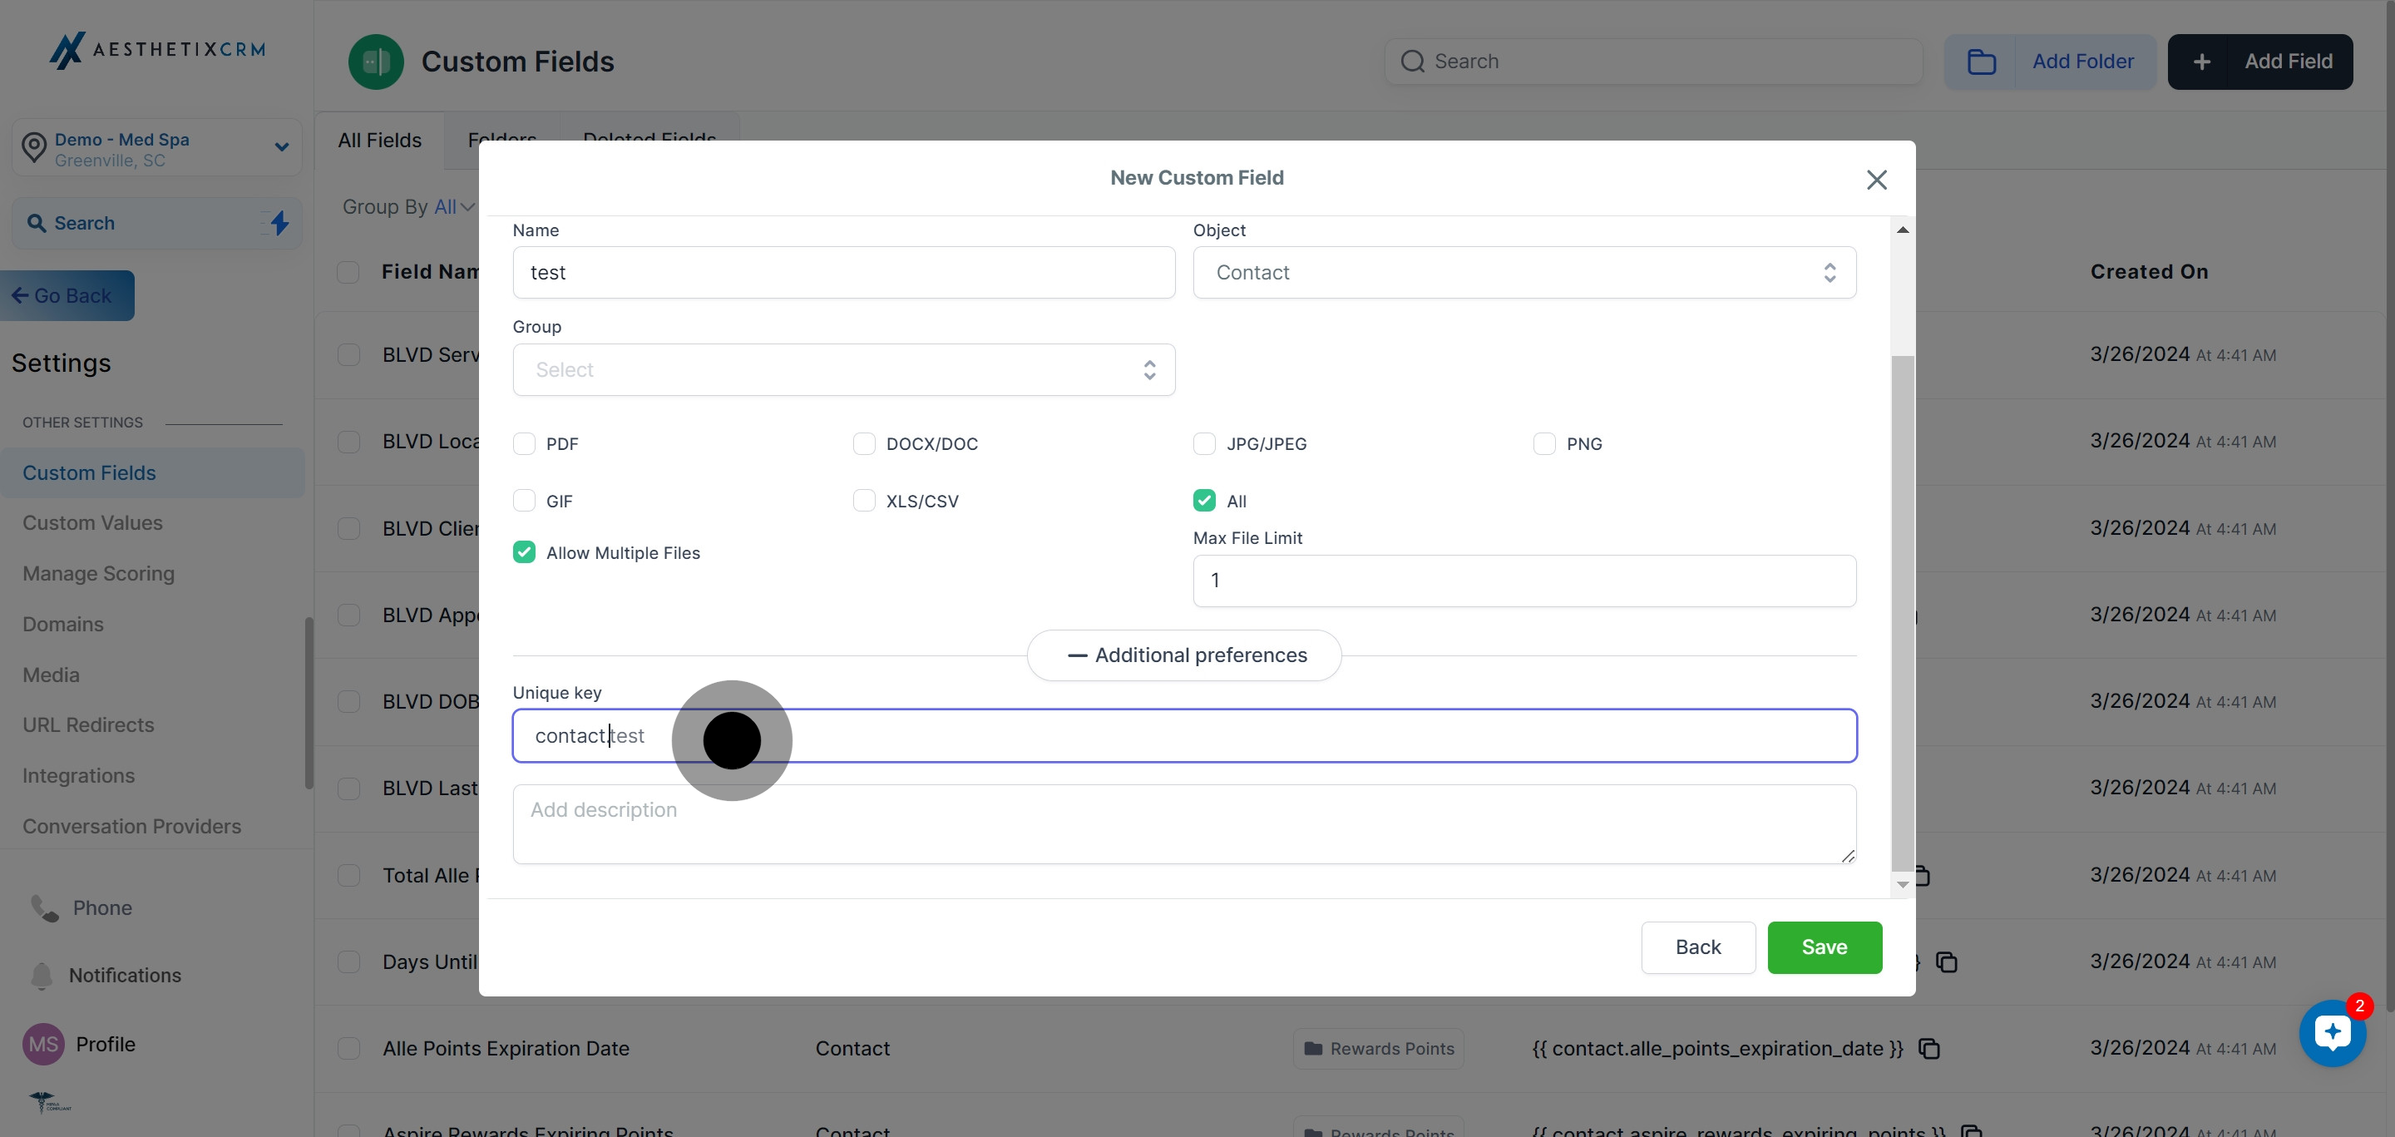Click the Custom Fields green header icon
The image size is (2395, 1137).
(376, 62)
